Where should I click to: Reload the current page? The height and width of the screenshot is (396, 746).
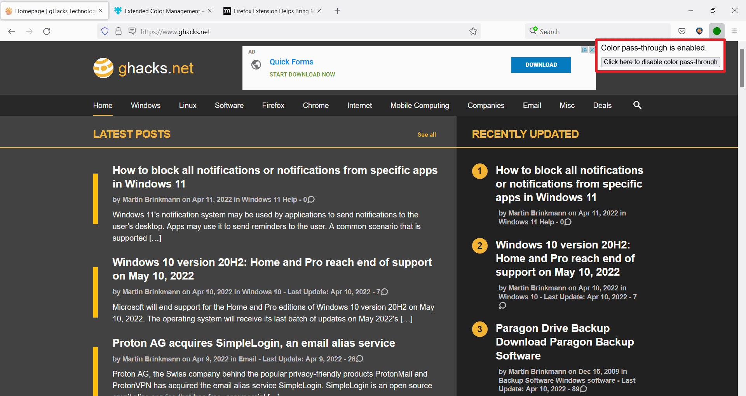47,31
